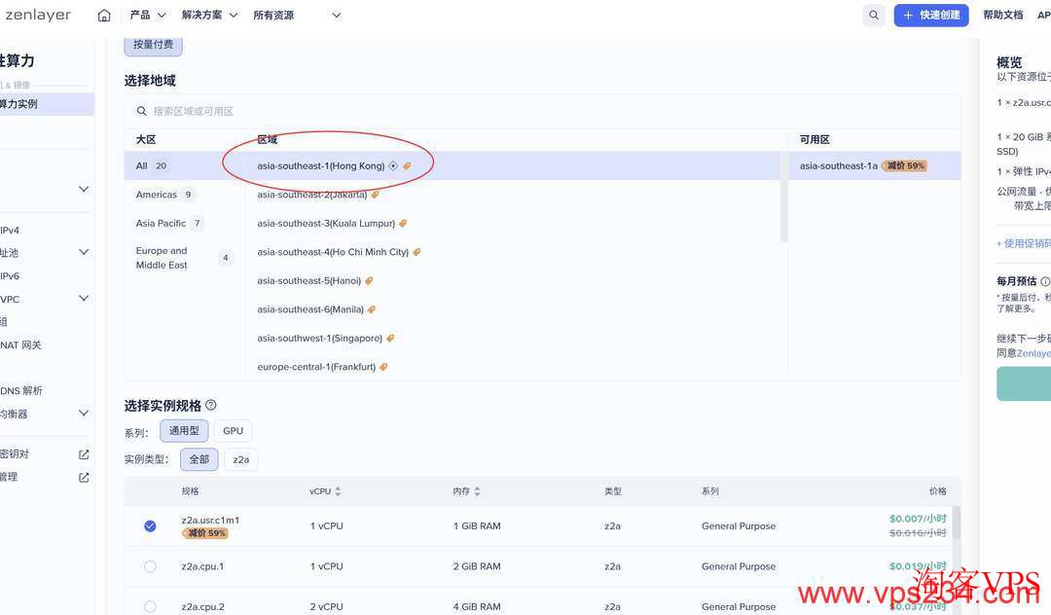
Task: Click the info icon next to 选择实例规格
Action: click(x=210, y=405)
